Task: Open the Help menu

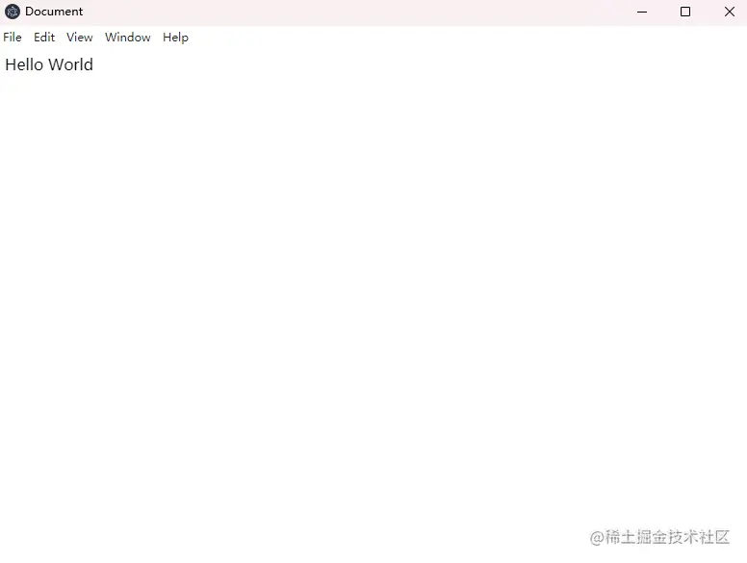Action: (x=175, y=38)
